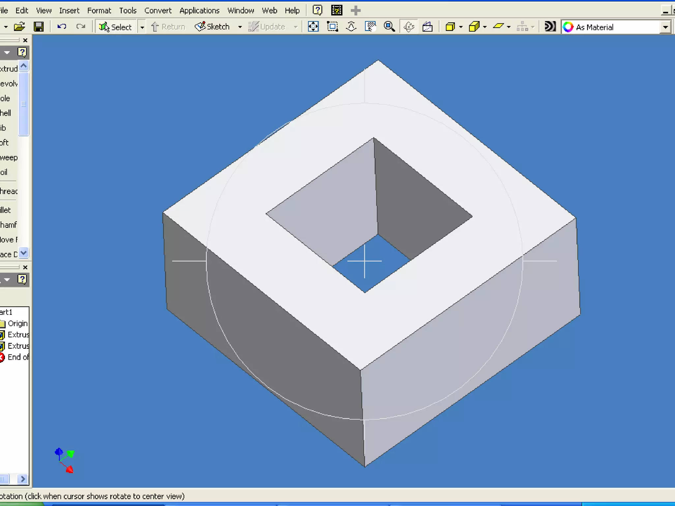Click the Look At view icon
675x506 pixels.
point(427,27)
